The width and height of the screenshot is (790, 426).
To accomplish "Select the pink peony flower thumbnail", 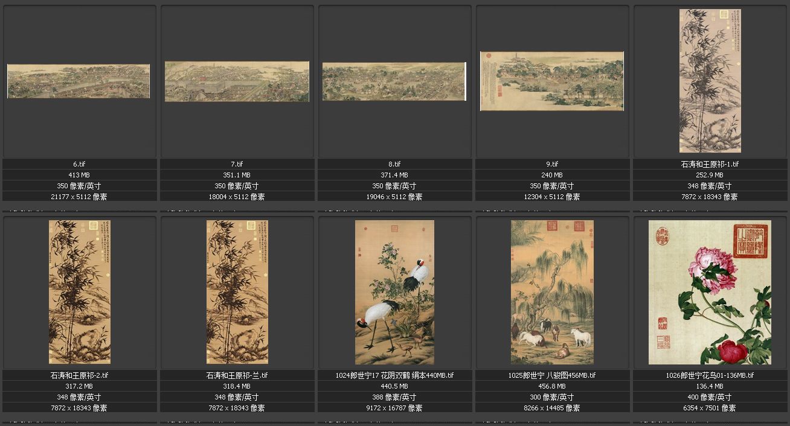I will (x=710, y=292).
